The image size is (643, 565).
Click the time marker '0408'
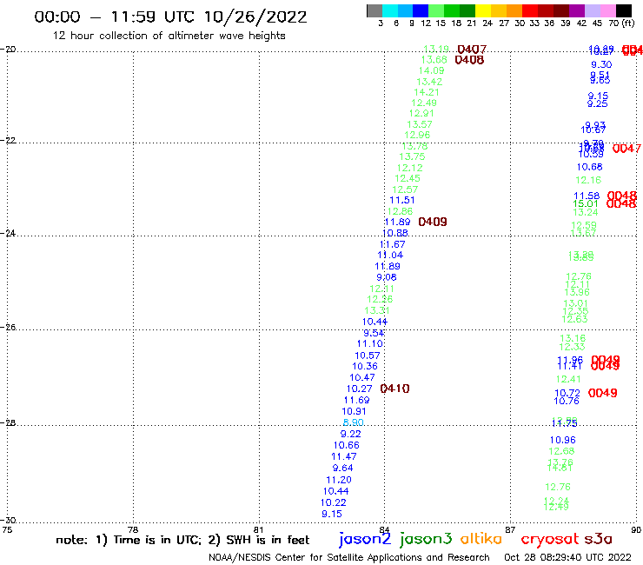coord(469,60)
